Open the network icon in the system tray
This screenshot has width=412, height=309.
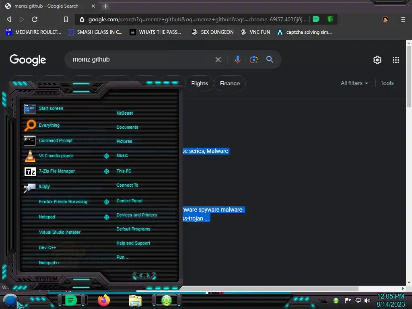click(357, 300)
